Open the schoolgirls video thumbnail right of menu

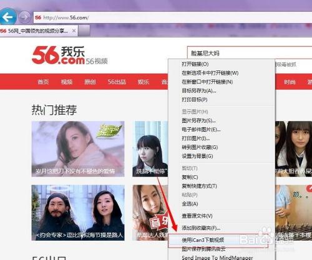pyautogui.click(x=293, y=149)
